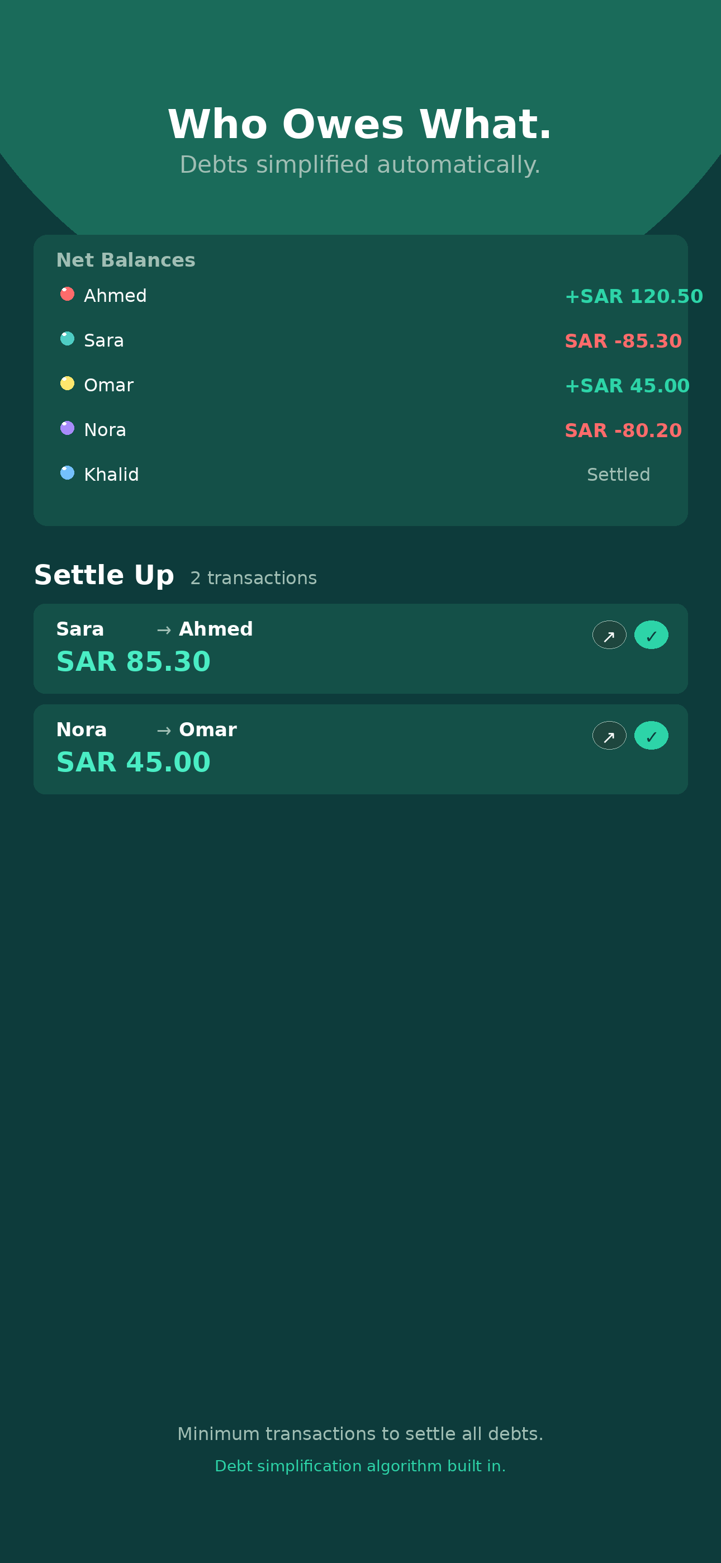Click Khalid's blue avatar dot

[x=68, y=473]
